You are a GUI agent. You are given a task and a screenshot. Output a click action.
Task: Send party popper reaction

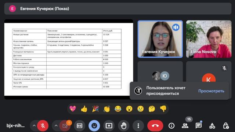coord(95,109)
